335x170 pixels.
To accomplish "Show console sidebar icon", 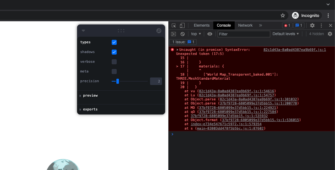I will [x=174, y=34].
